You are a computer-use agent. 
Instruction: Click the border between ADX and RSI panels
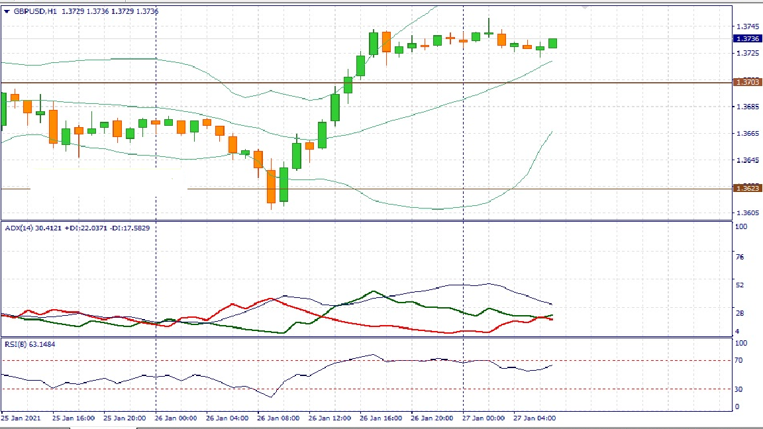[x=364, y=337]
